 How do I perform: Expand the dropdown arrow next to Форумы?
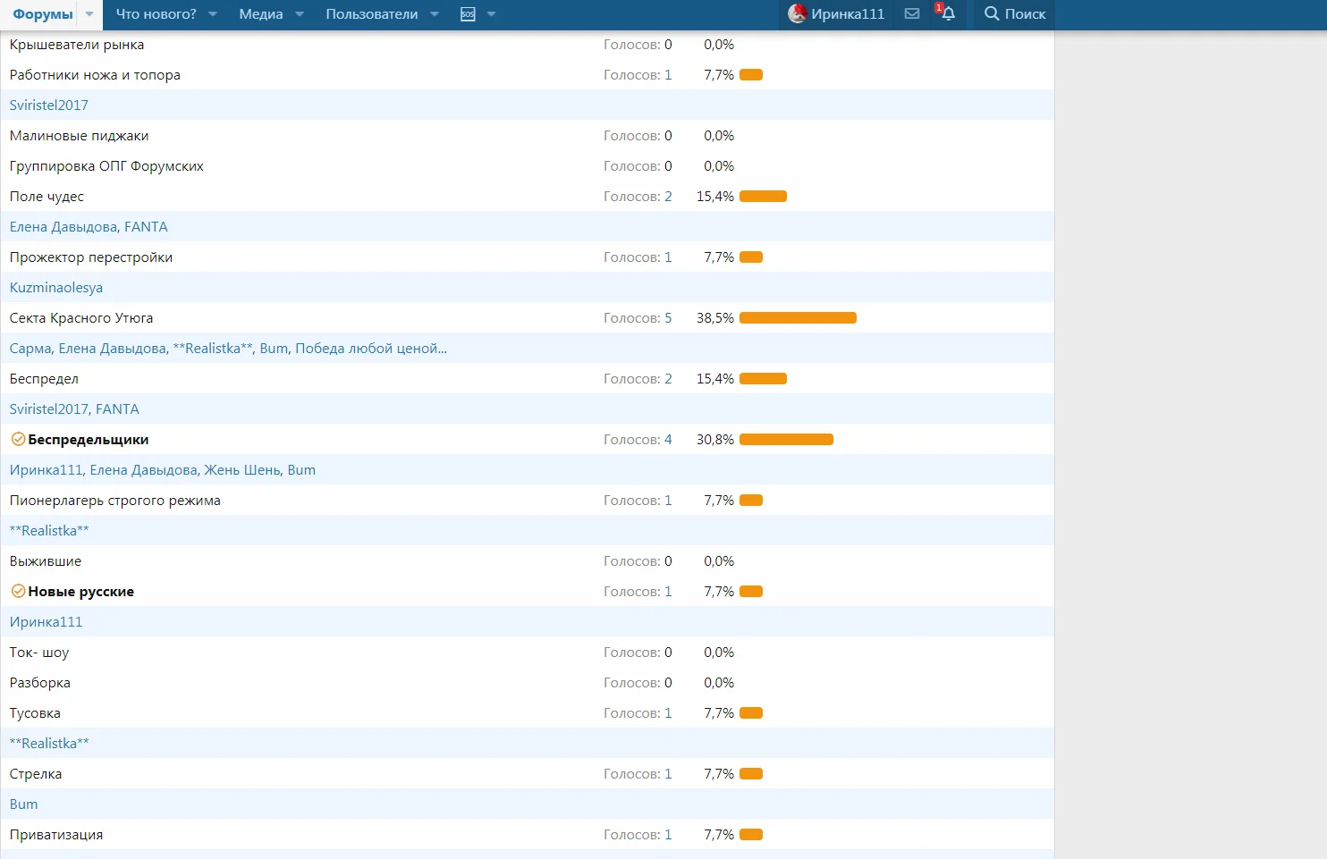(89, 14)
